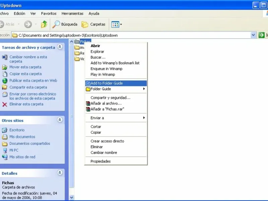Open the Views dropdown arrow
268x201 pixels.
pyautogui.click(x=121, y=24)
